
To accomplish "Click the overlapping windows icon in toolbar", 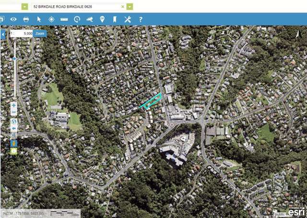I will click(x=2, y=19).
